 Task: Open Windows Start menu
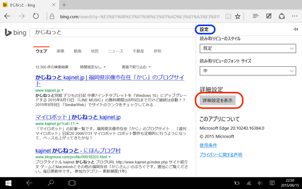[x=8, y=183]
